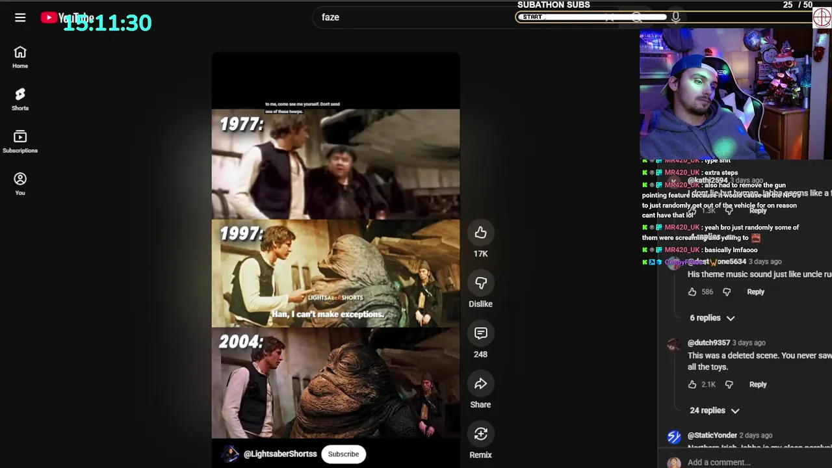Go to Home in sidebar

20,57
